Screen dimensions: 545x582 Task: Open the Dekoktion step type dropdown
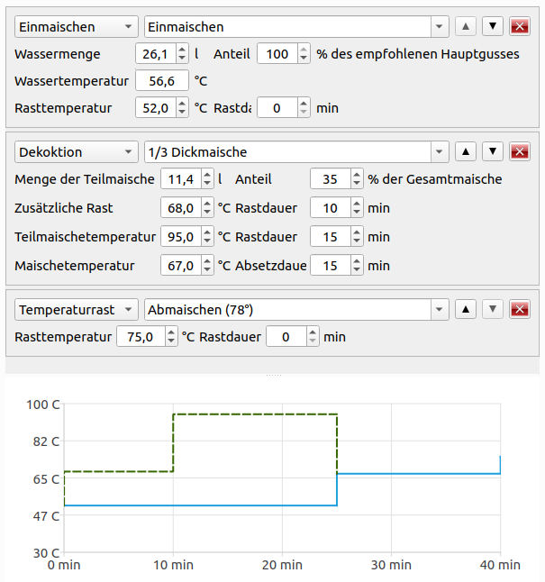tap(77, 152)
